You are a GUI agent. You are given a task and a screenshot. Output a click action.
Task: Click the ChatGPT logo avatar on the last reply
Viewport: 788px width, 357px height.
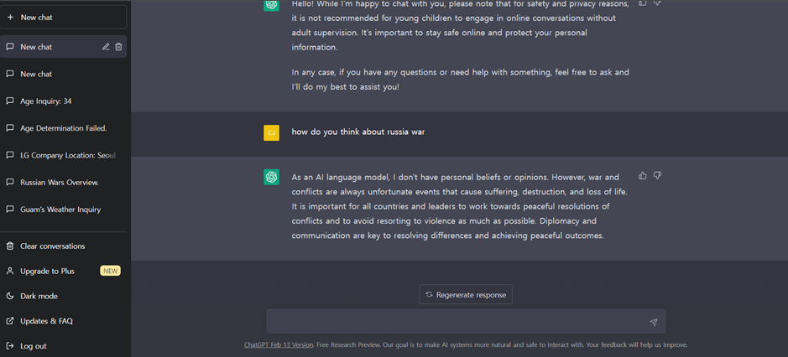click(271, 177)
